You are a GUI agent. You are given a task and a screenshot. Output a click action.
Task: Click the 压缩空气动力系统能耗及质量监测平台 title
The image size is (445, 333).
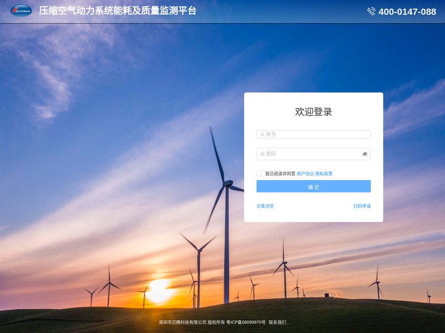(117, 10)
